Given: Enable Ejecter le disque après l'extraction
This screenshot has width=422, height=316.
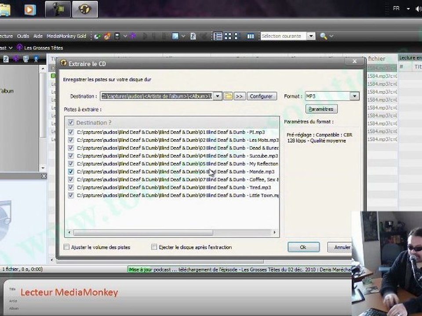Looking at the screenshot, I should point(154,247).
